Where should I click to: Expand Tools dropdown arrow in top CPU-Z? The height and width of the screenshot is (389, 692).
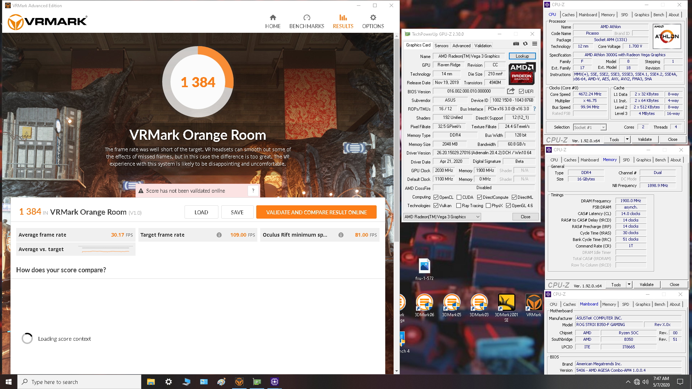627,139
